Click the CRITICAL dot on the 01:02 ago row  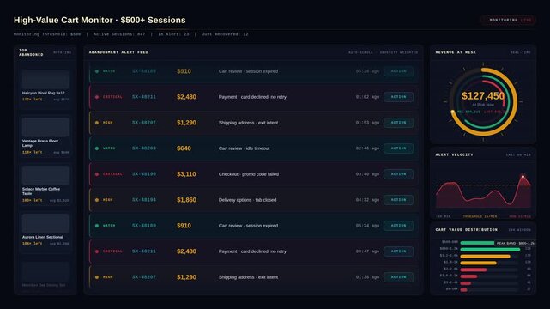[97, 97]
